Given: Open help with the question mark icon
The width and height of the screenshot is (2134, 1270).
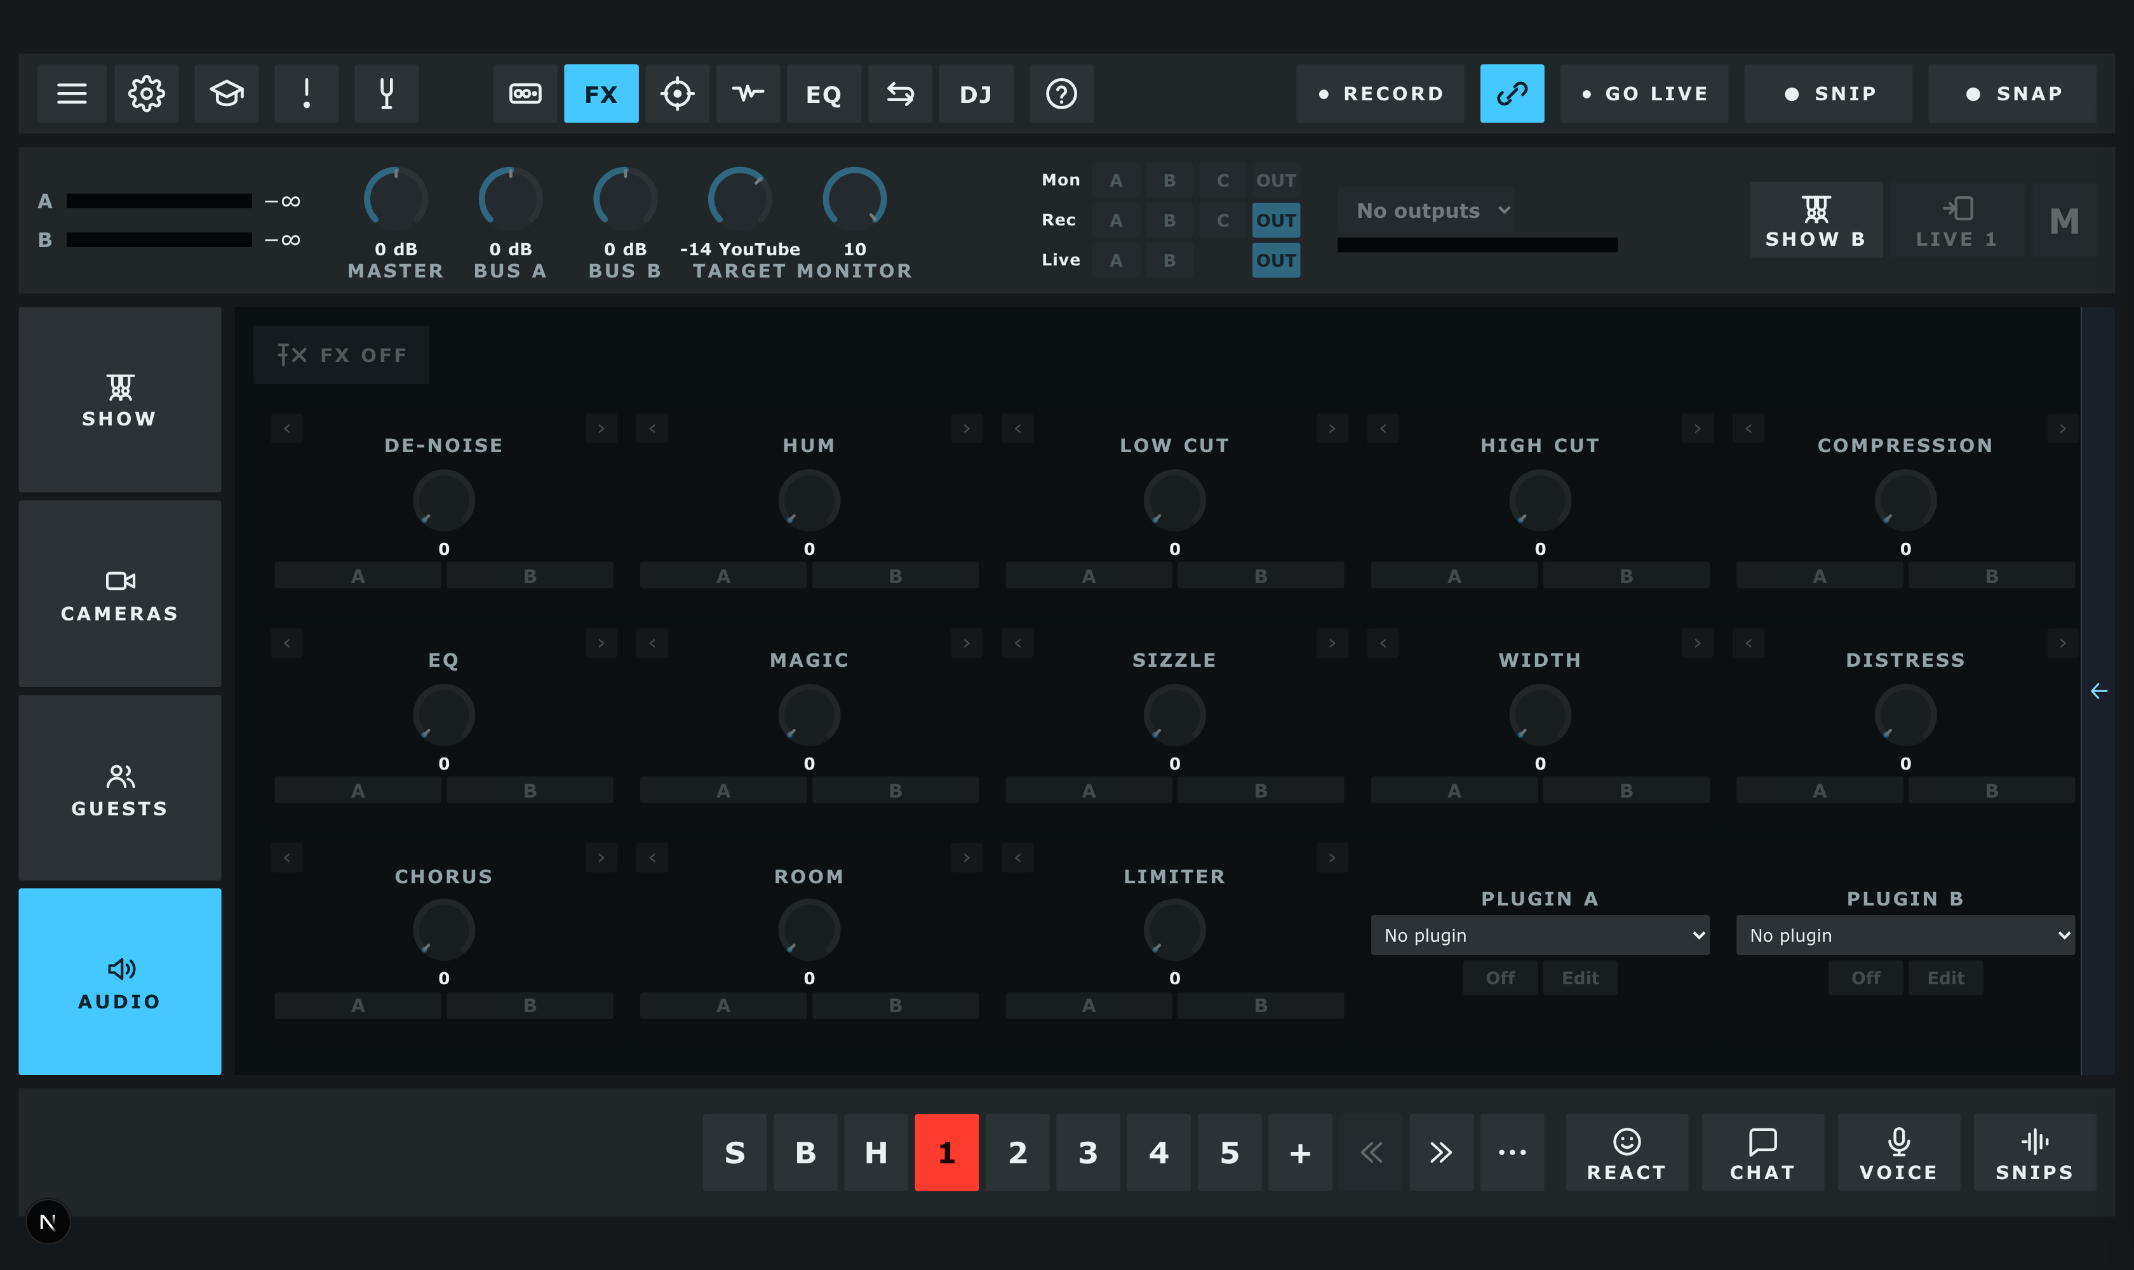Looking at the screenshot, I should click(1061, 93).
